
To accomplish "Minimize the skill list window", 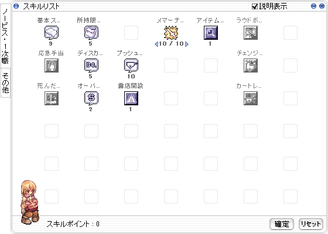I will pos(313,6).
